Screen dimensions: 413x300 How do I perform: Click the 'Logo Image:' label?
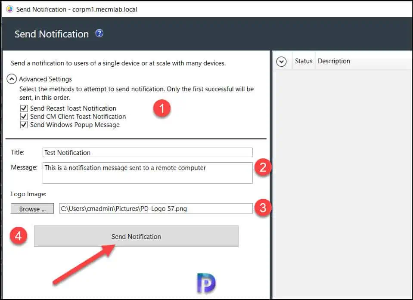pyautogui.click(x=28, y=194)
